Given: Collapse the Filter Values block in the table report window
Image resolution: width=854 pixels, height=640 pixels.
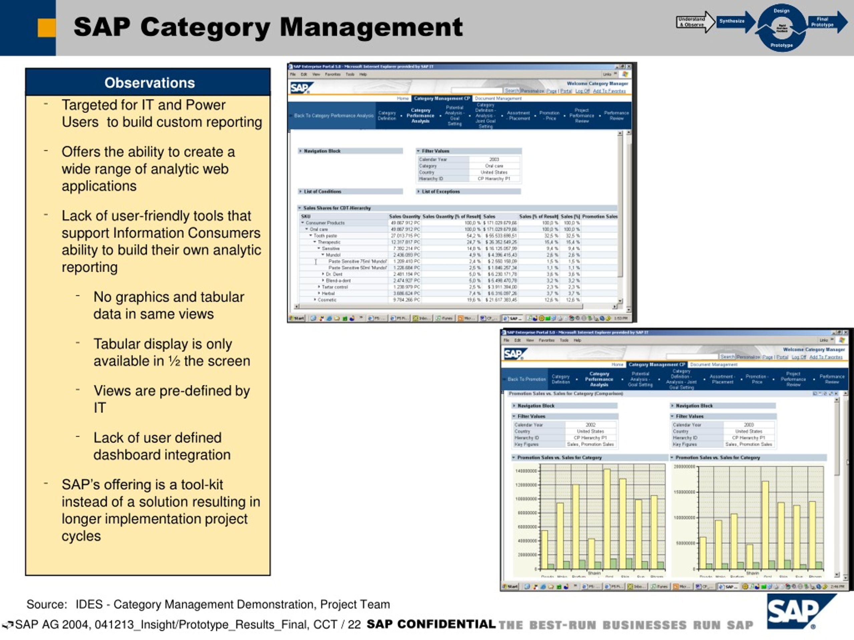Looking at the screenshot, I should pyautogui.click(x=418, y=151).
